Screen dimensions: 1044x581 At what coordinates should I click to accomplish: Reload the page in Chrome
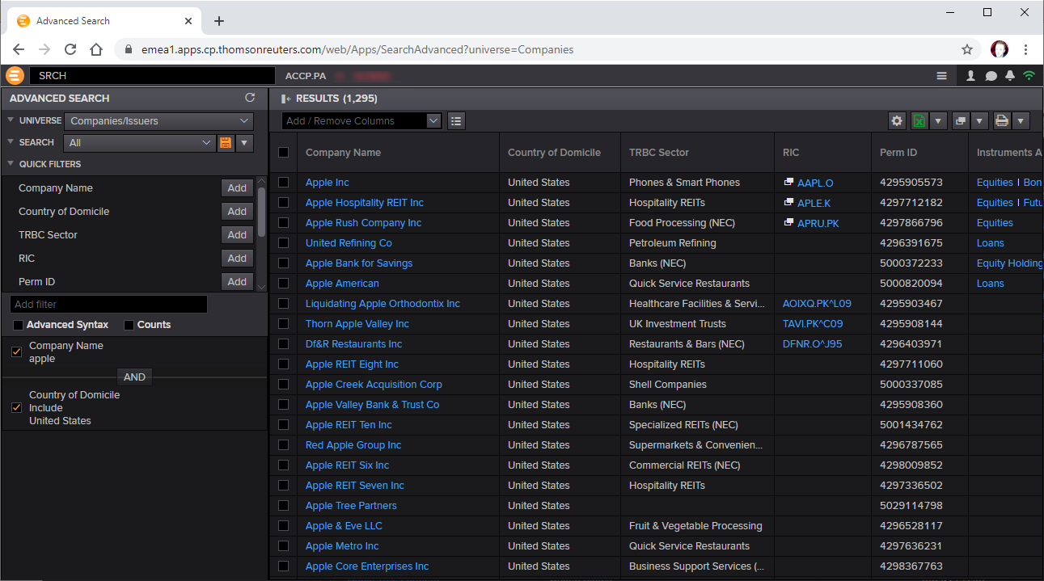[70, 49]
